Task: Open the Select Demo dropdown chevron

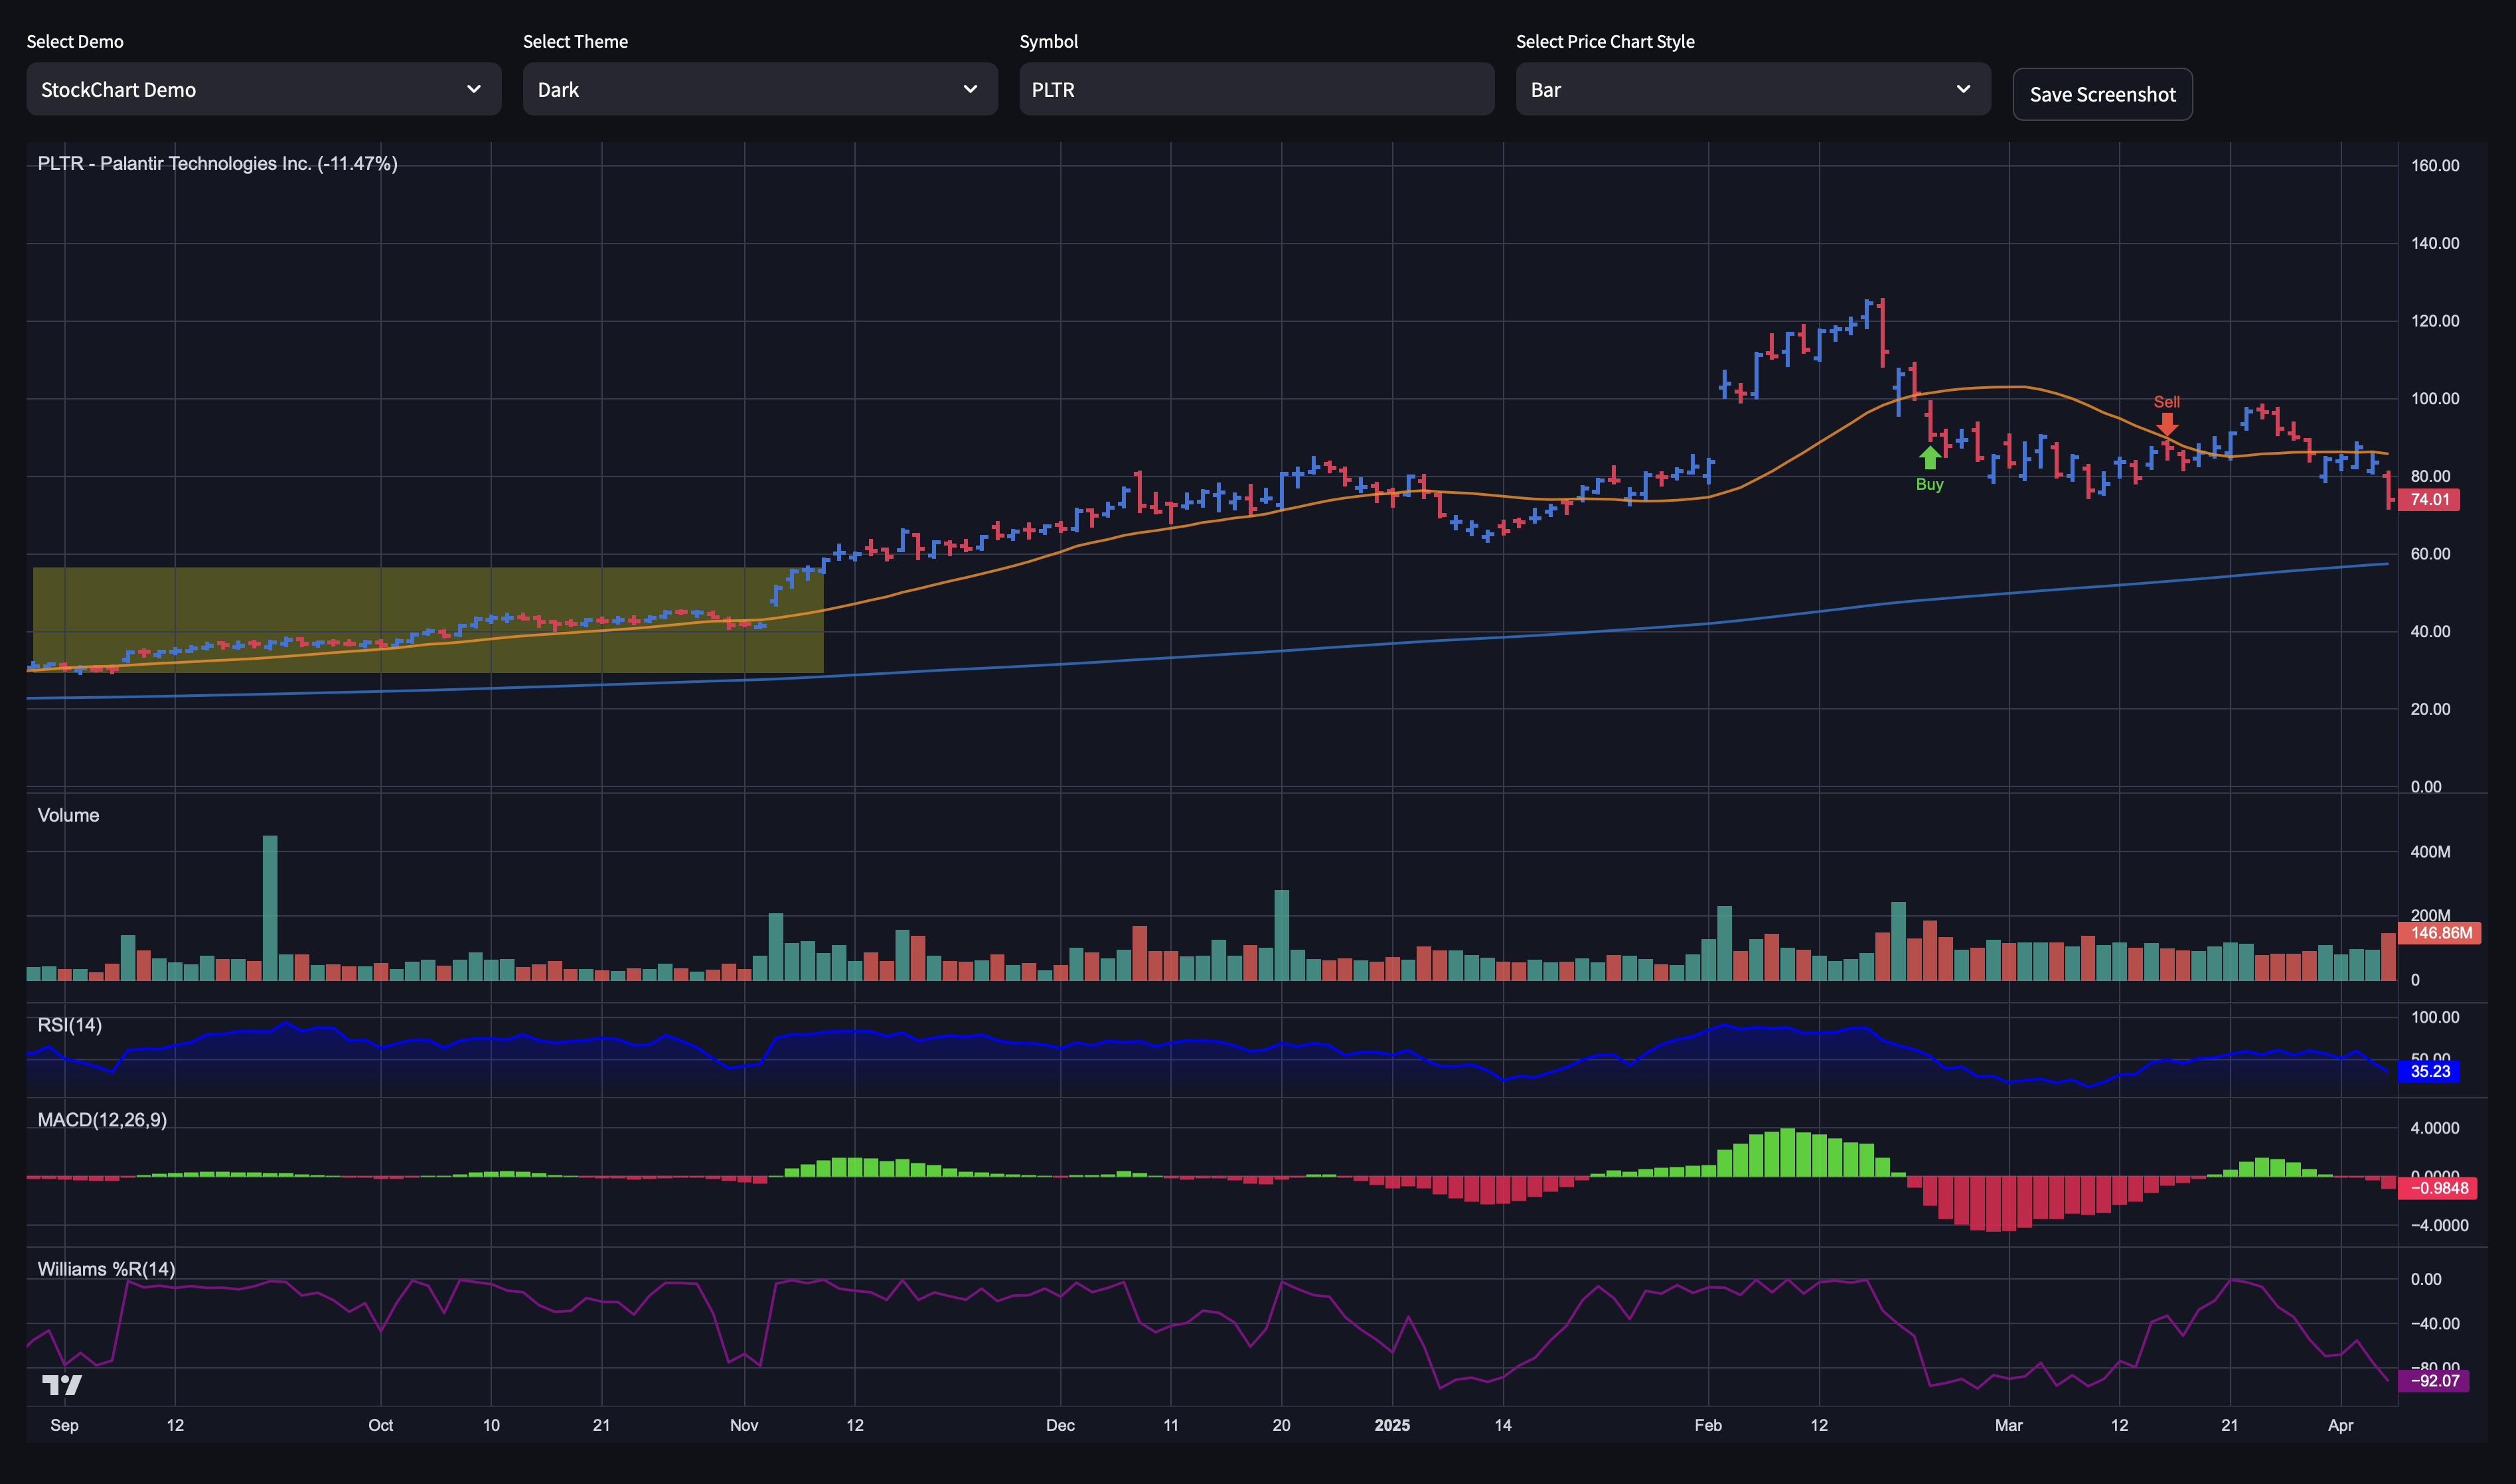Action: pos(474,89)
